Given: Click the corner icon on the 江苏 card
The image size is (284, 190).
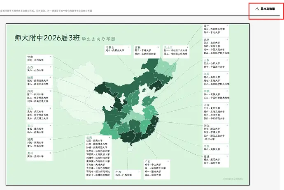Looking at the screenshot, I should (227, 74).
